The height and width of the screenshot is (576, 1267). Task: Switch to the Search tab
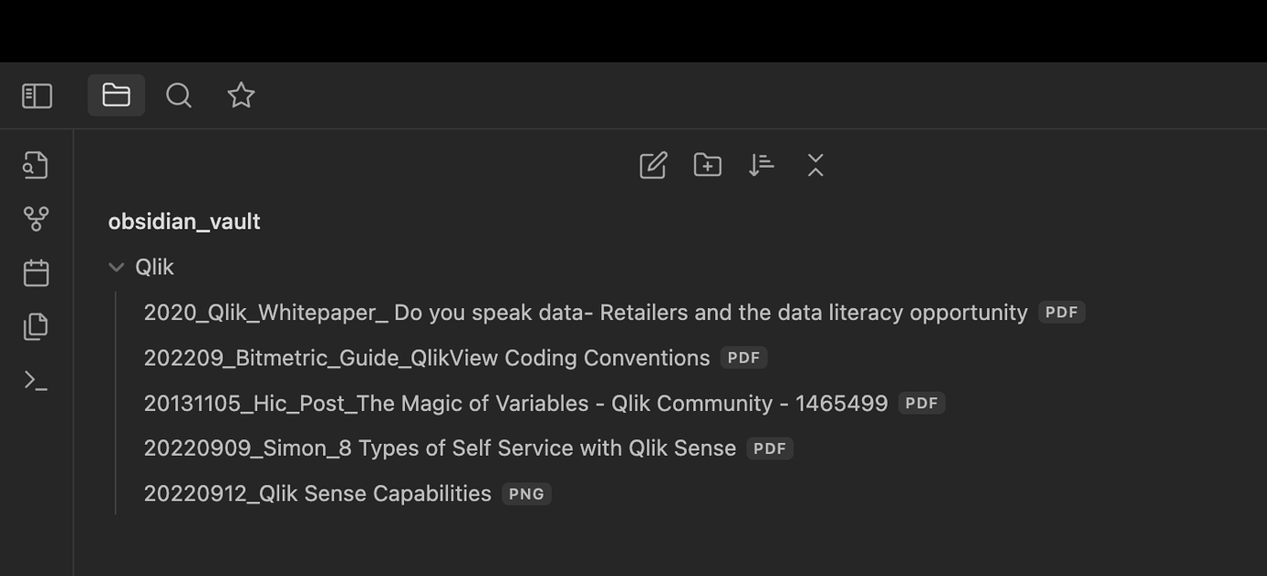178,94
